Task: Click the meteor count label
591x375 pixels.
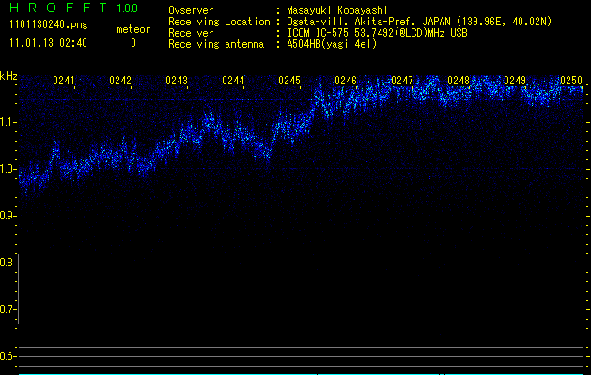Action: [x=132, y=29]
